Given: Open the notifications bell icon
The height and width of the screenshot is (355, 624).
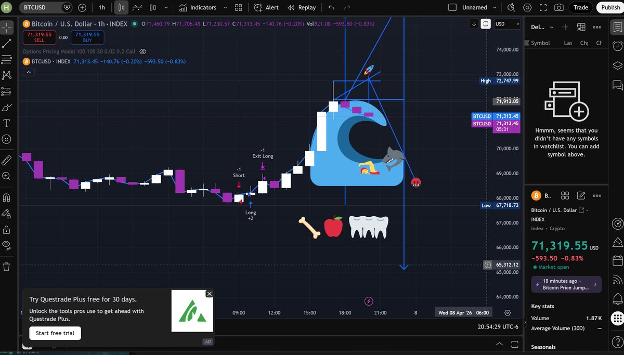Looking at the screenshot, I should coord(617,298).
